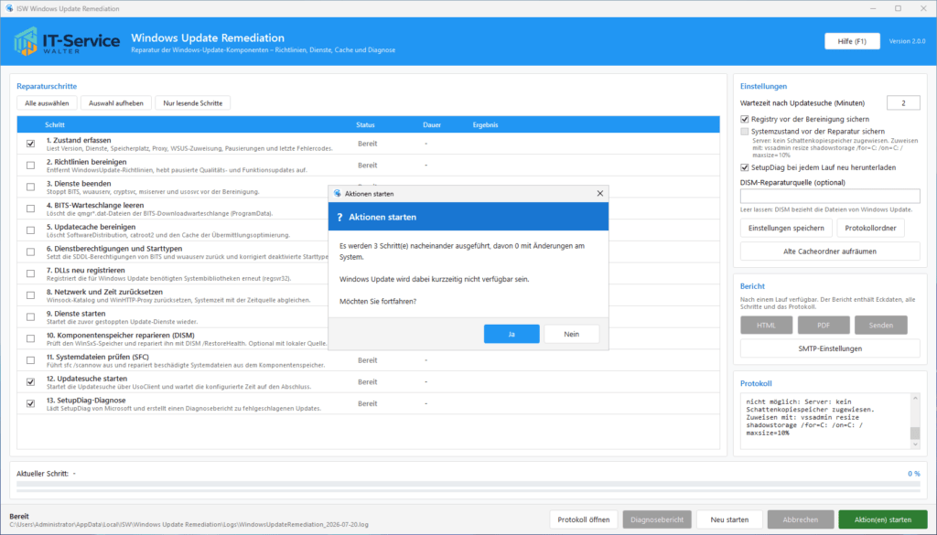Toggle checkbox for 12. Updatesuche starten
The image size is (937, 535).
(x=30, y=381)
